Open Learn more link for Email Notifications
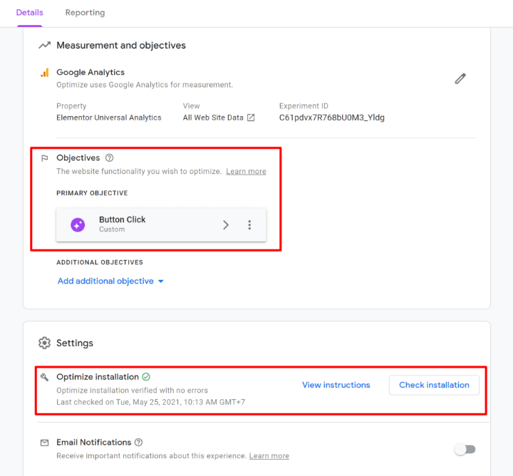This screenshot has height=476, width=513. tap(269, 456)
